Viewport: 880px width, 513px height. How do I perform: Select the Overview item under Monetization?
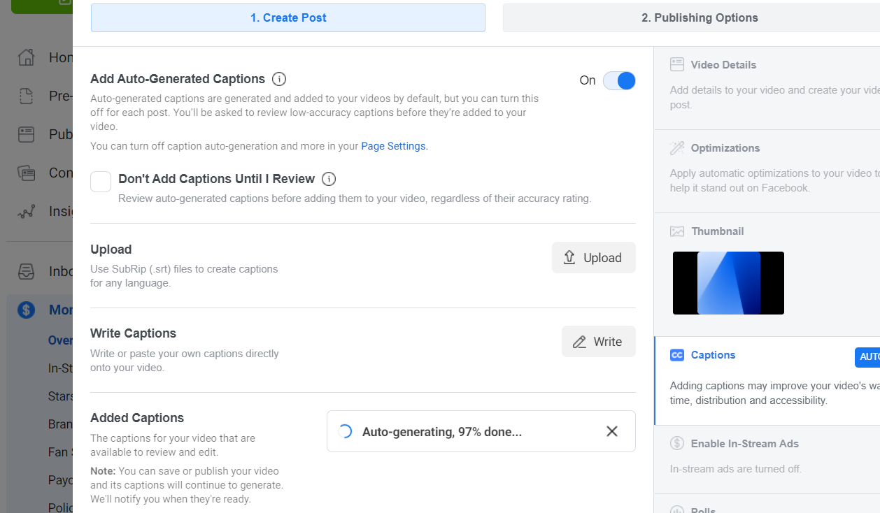point(61,340)
